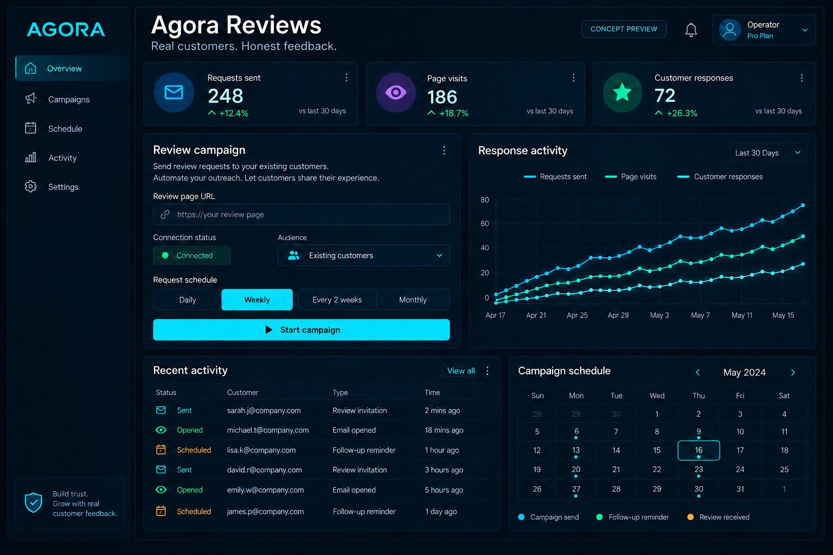Click the shield icon in Build trust card
833x555 pixels.
coord(34,503)
